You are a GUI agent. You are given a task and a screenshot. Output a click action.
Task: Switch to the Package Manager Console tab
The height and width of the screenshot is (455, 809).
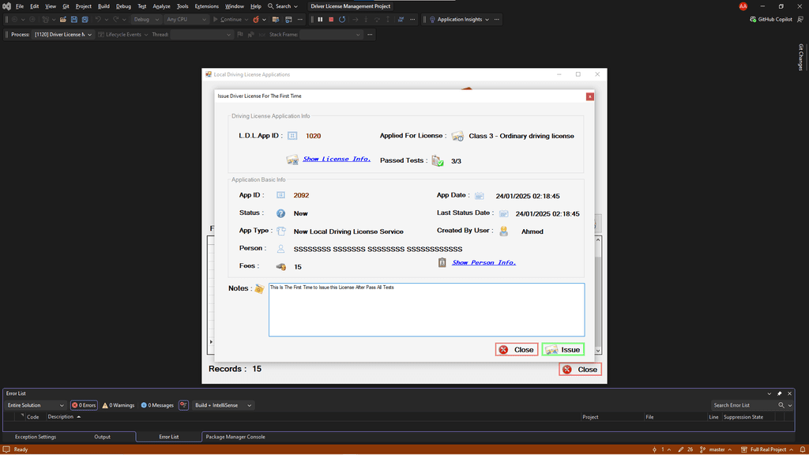click(235, 437)
